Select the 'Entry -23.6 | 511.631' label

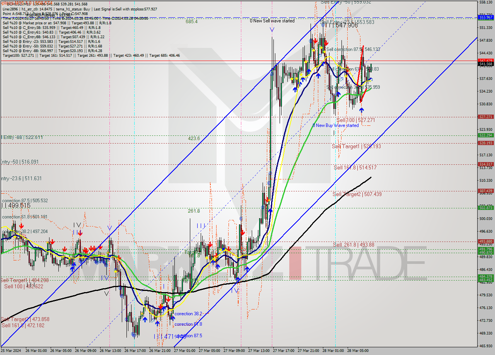(21, 179)
